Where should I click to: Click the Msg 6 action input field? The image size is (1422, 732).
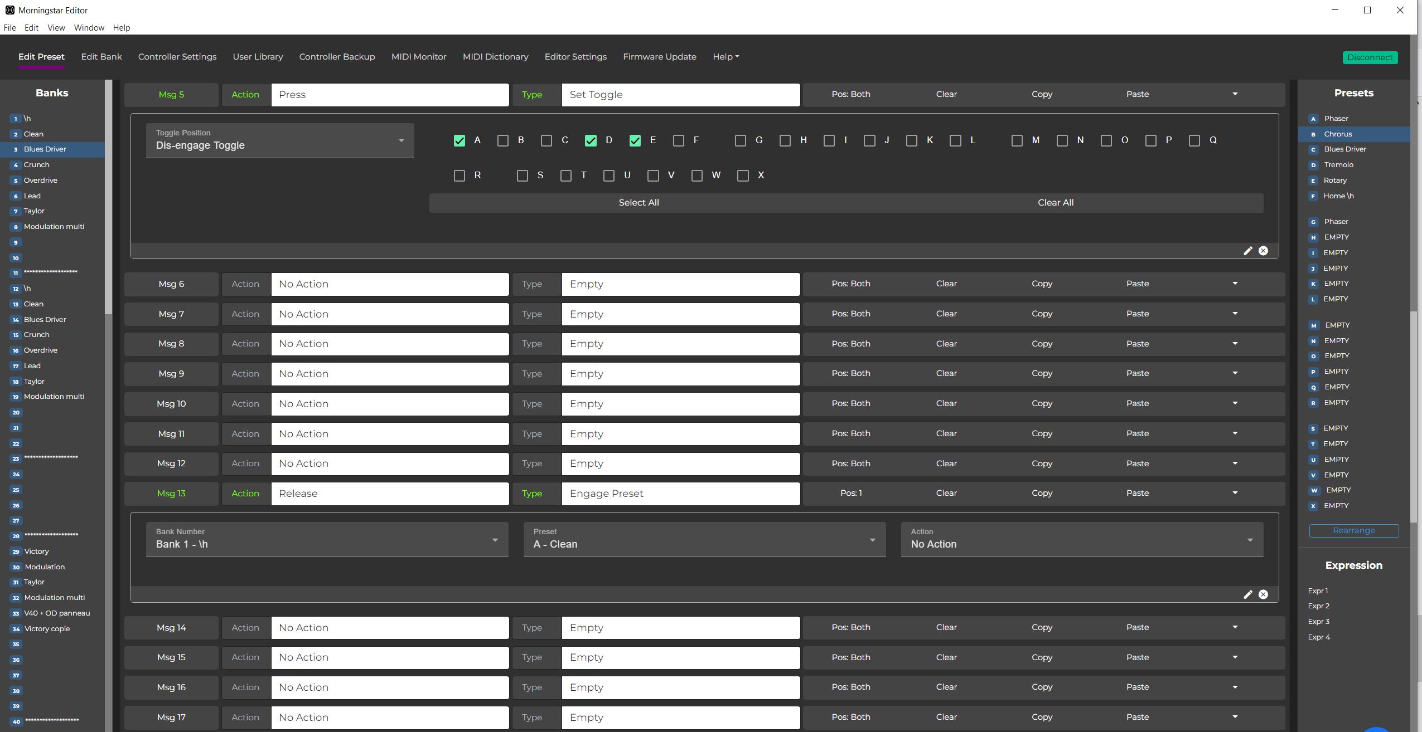pos(389,284)
